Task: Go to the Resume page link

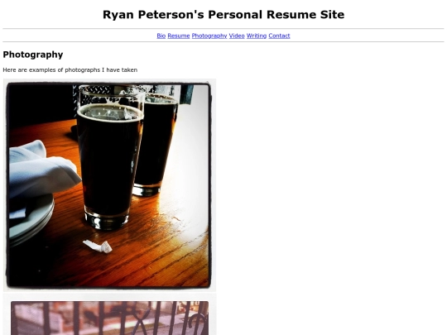Action: tap(179, 36)
